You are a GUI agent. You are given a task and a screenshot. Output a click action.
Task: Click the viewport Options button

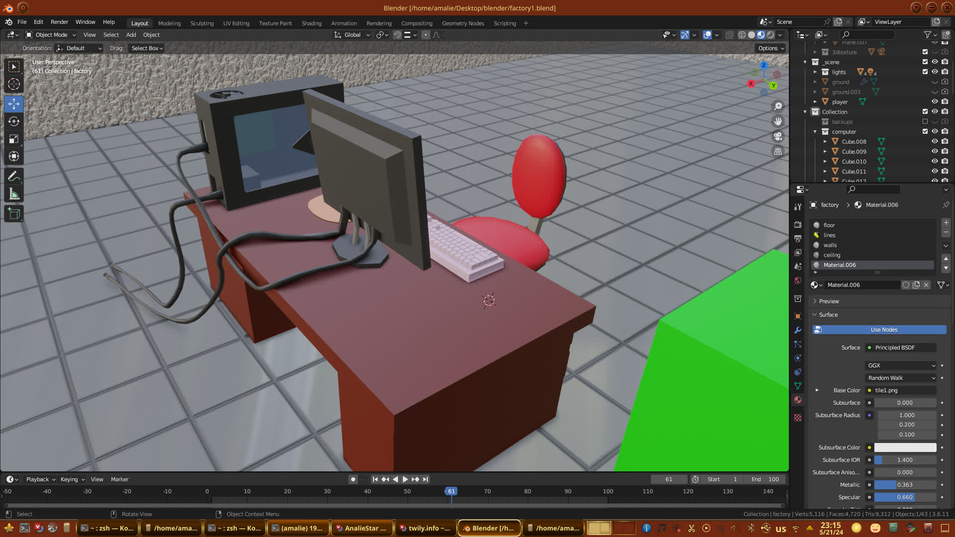tap(771, 48)
